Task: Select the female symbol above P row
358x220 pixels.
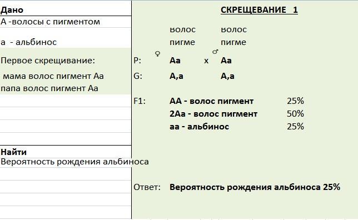Action: pyautogui.click(x=157, y=54)
